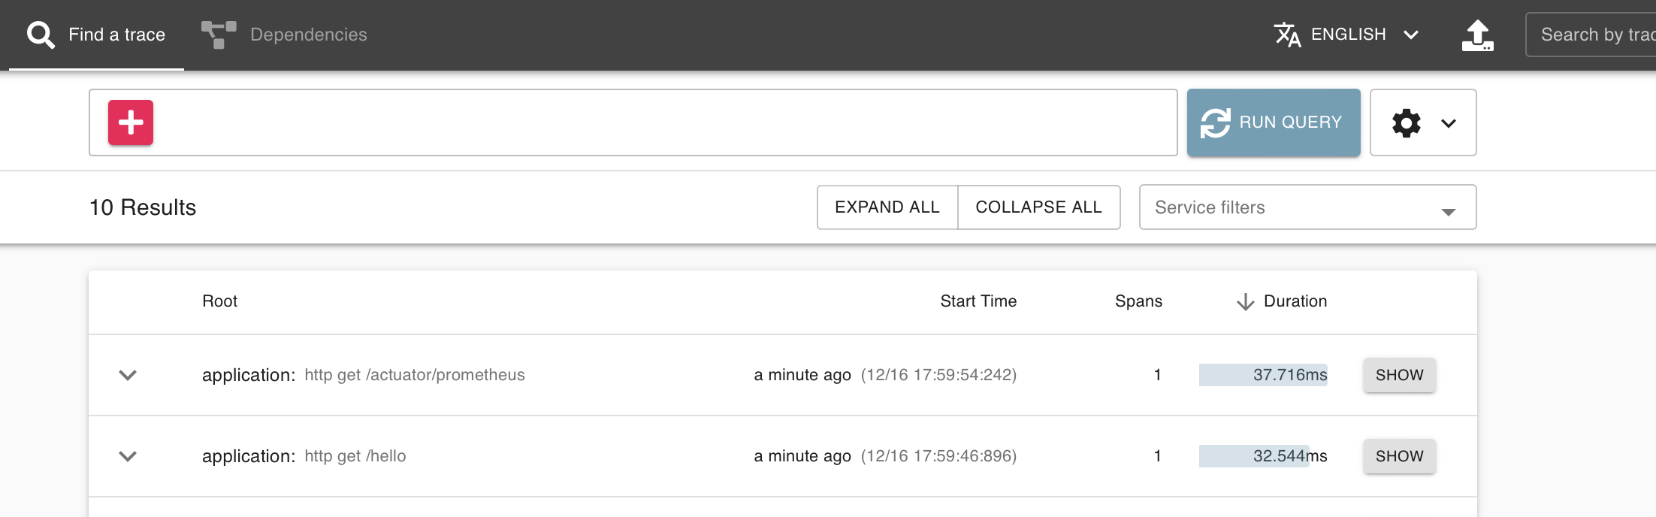Click the red plus icon to add criteria
The image size is (1656, 517).
pyautogui.click(x=131, y=122)
